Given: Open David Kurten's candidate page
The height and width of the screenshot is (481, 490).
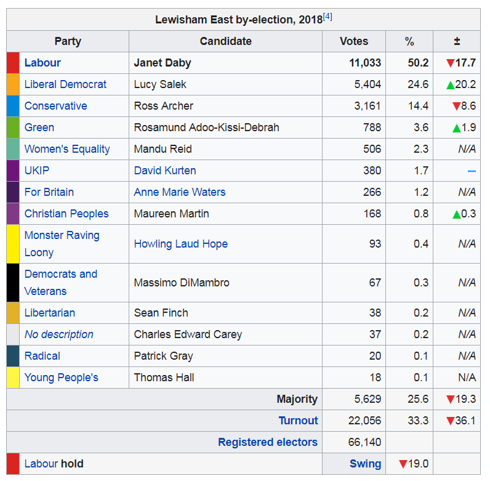Looking at the screenshot, I should pos(165,171).
